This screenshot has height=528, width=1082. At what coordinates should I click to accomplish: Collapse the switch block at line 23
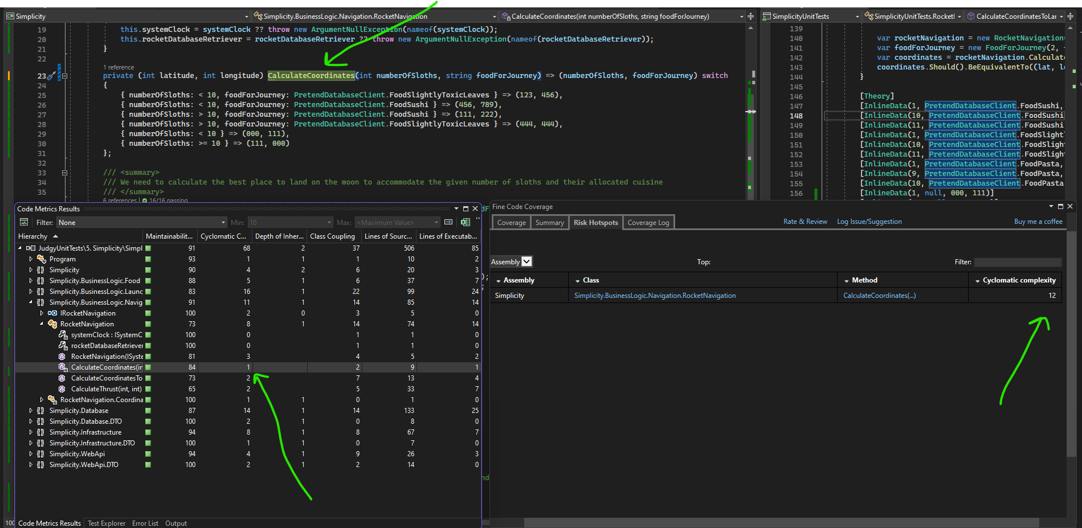[x=64, y=76]
